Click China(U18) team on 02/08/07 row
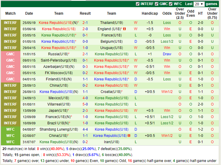The image size is (221, 165). 59,136
